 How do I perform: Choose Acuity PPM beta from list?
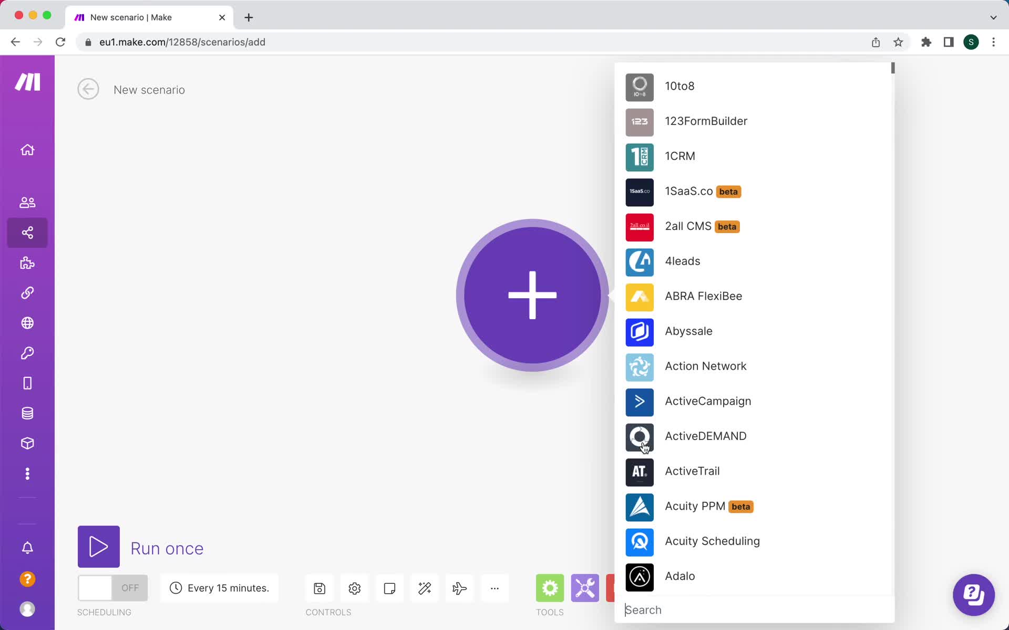click(x=754, y=507)
